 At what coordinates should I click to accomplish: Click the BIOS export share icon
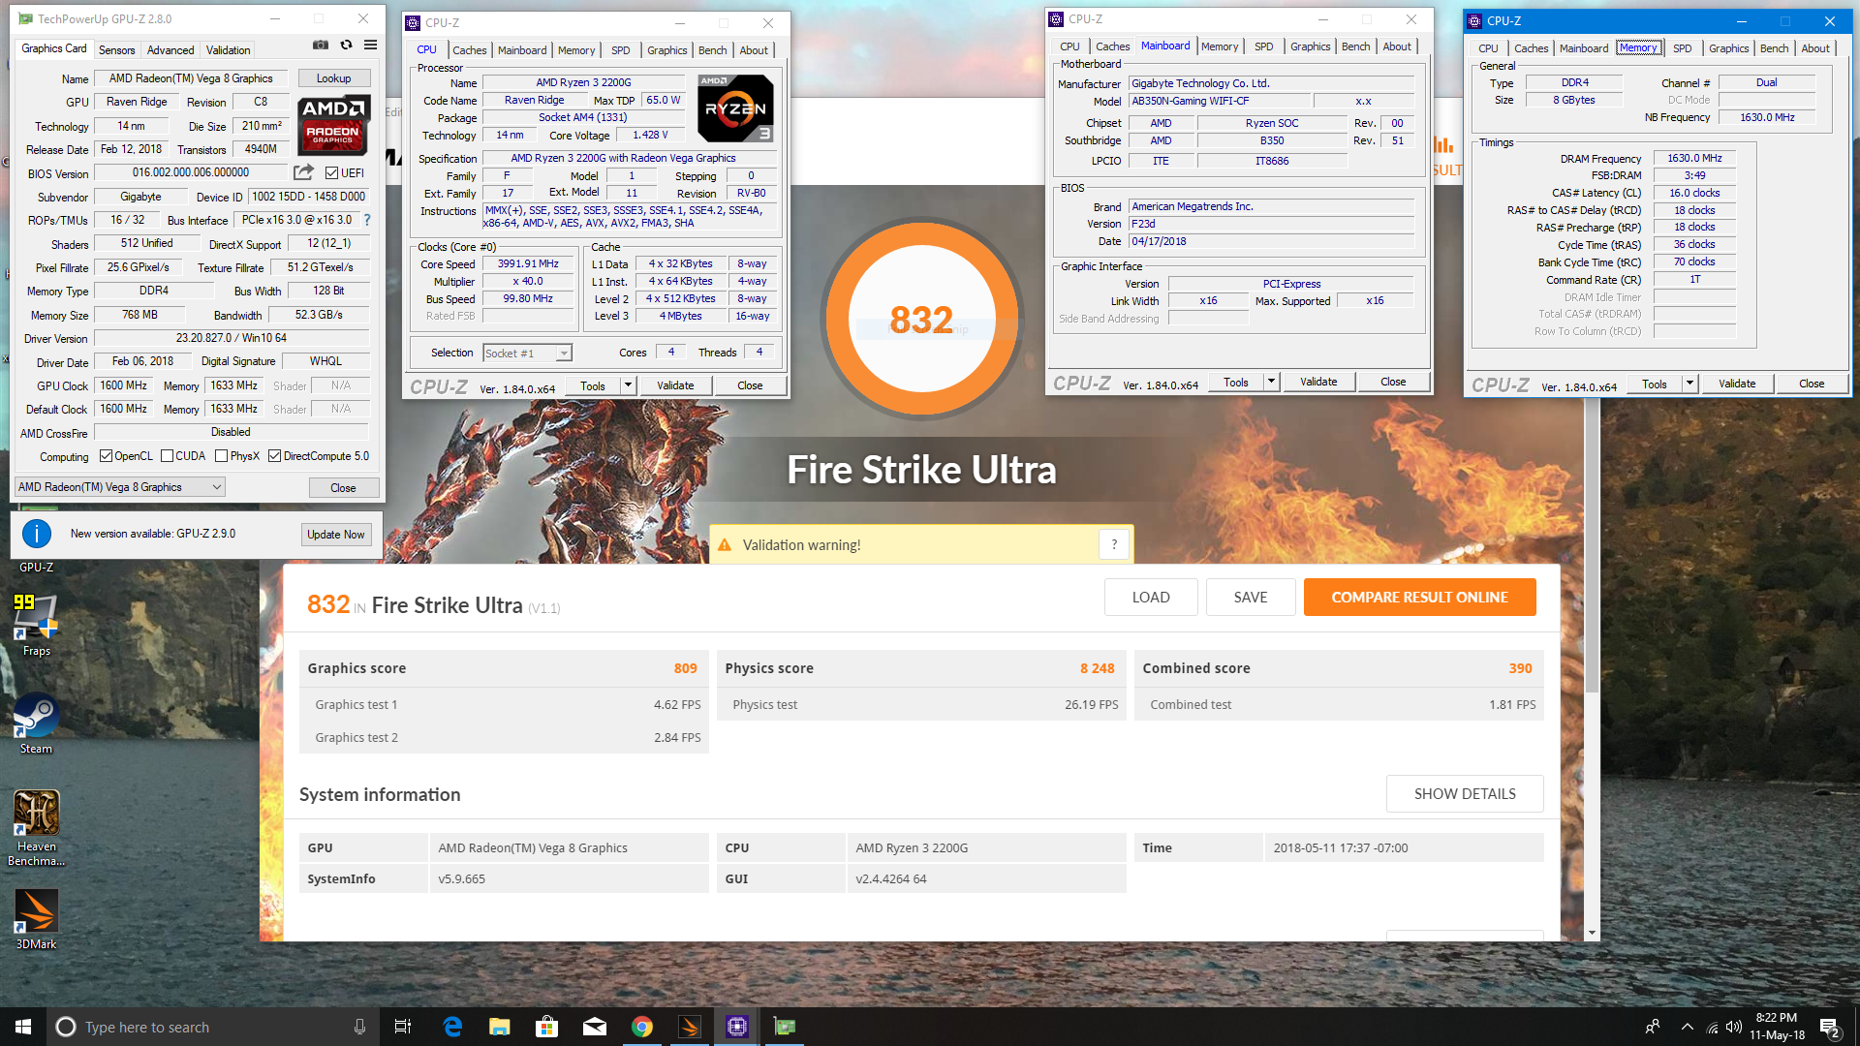pyautogui.click(x=303, y=172)
